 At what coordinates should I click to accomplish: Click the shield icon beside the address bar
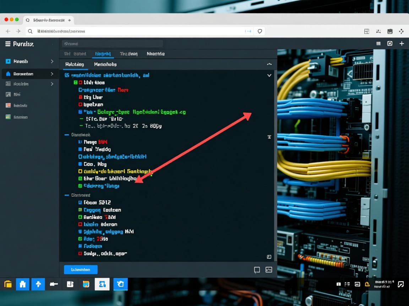point(260,31)
